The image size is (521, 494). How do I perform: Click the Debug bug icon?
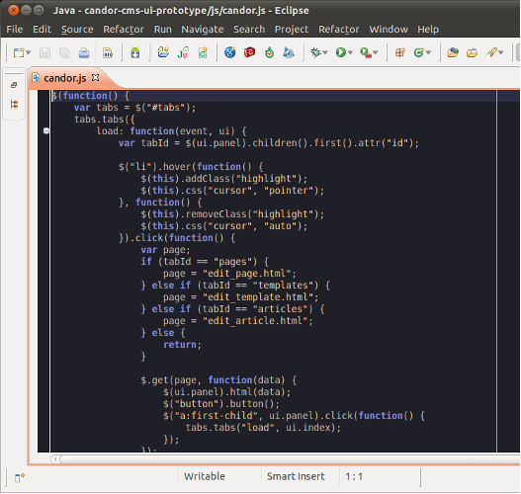[315, 52]
